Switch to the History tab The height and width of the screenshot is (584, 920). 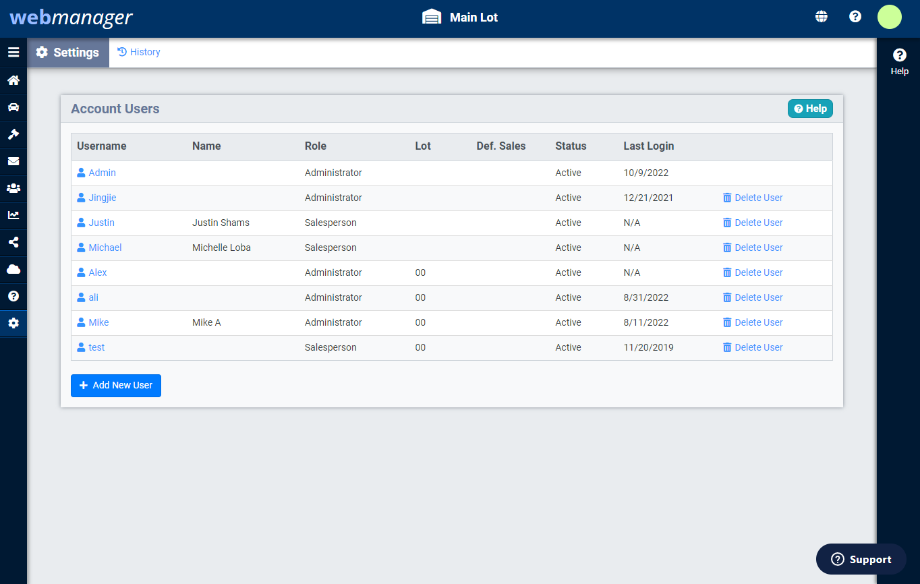pos(139,53)
